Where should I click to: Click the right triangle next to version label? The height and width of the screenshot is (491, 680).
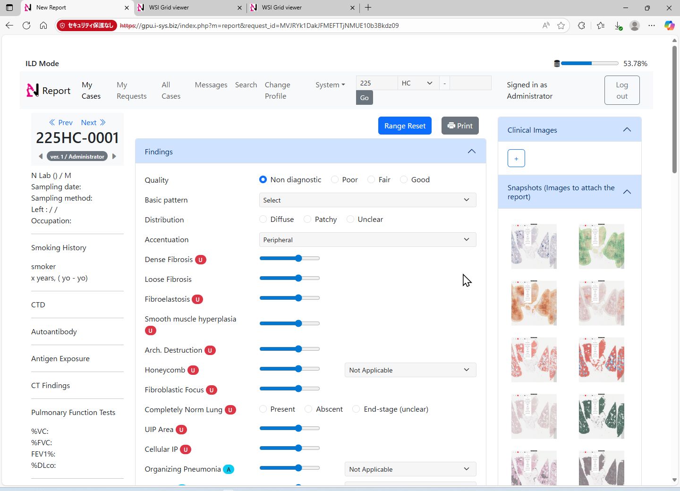[114, 156]
